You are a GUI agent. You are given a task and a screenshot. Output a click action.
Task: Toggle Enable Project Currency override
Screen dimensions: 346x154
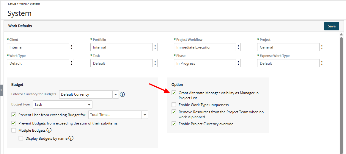174,124
